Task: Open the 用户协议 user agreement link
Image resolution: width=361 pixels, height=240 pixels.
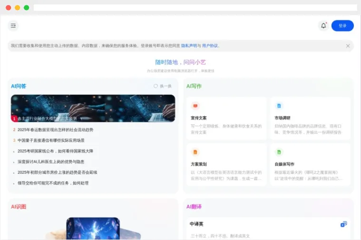Action: click(210, 46)
